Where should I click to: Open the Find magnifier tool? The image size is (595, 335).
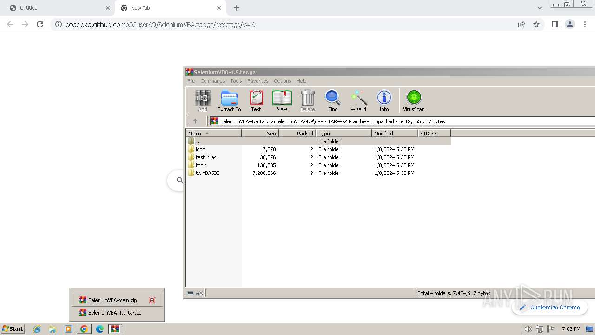333,101
